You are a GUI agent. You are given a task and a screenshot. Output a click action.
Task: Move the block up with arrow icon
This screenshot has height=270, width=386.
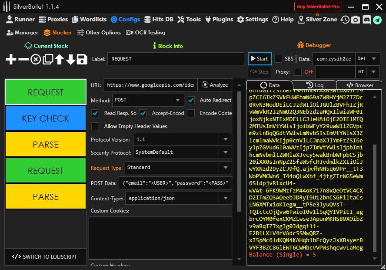tap(60, 59)
